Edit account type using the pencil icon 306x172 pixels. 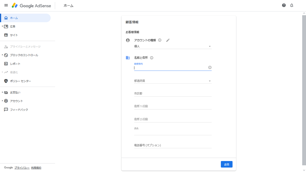(168, 40)
